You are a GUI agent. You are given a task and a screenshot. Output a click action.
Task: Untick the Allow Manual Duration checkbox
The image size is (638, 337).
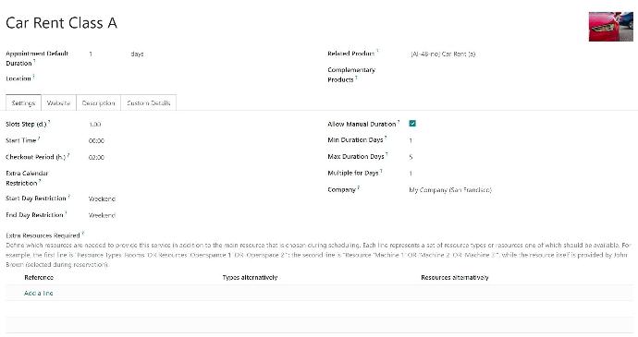(x=412, y=124)
